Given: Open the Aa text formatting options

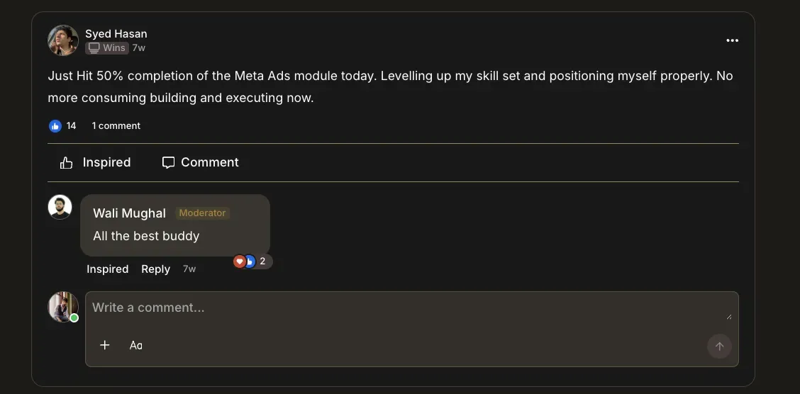Looking at the screenshot, I should point(135,345).
